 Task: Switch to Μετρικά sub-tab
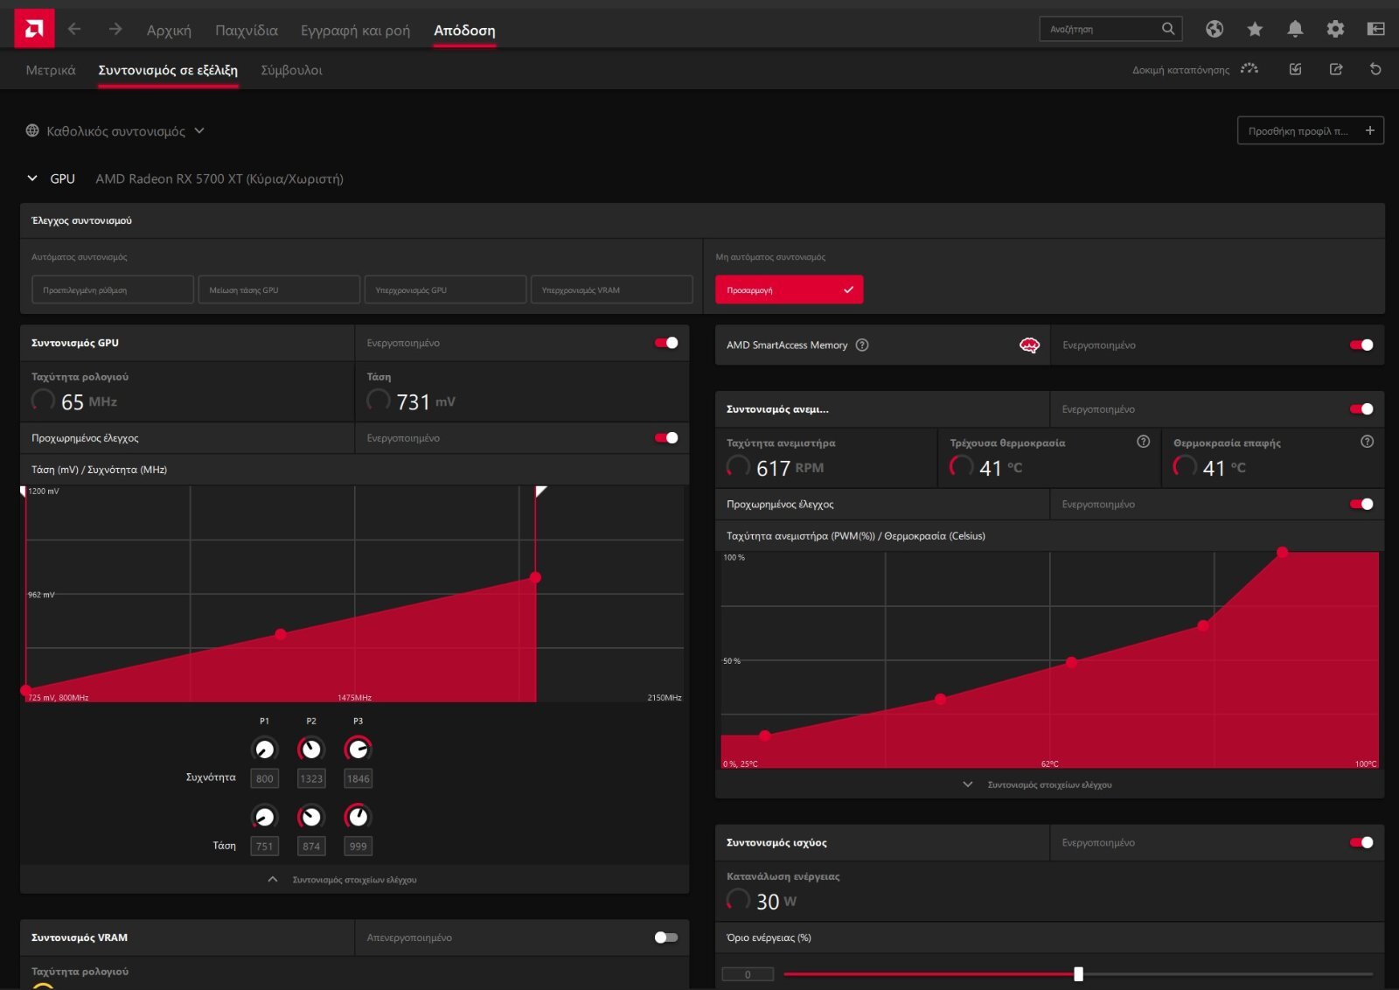[x=51, y=70]
